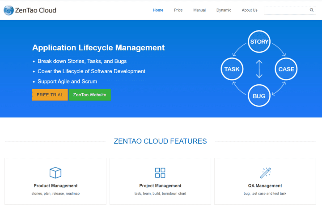Navigate to About Us

click(x=250, y=10)
